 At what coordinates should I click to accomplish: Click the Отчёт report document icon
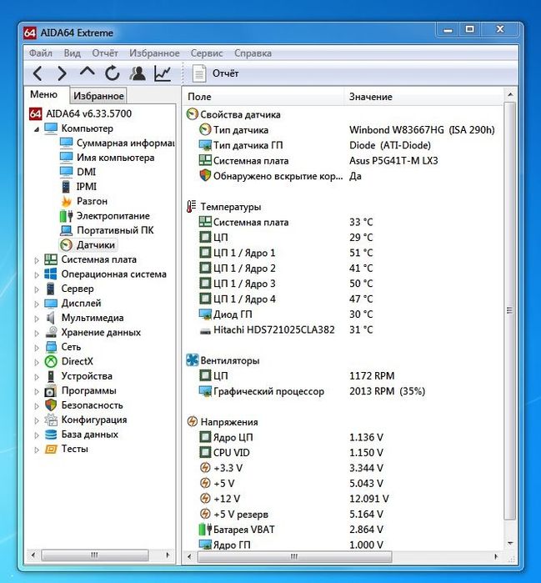(199, 73)
